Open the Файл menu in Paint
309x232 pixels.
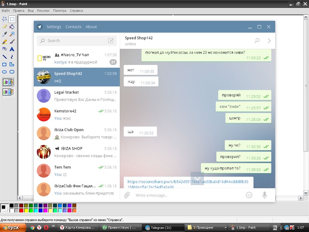5,11
